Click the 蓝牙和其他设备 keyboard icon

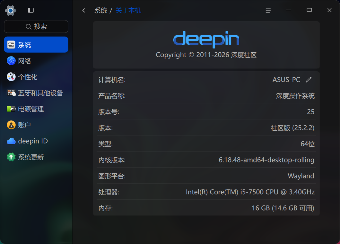pyautogui.click(x=11, y=93)
